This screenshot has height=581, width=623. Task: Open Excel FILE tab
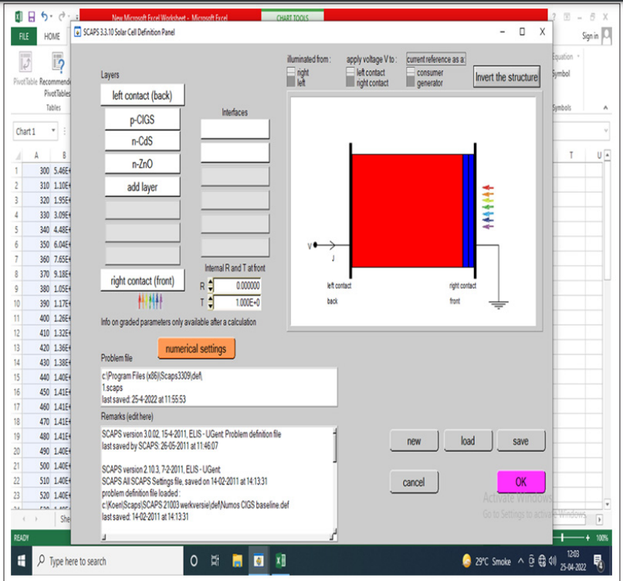(24, 36)
